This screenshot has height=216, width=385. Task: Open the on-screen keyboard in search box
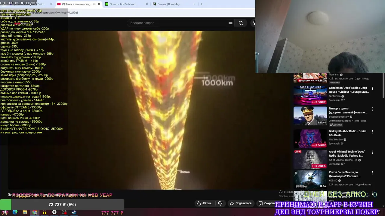tap(230, 23)
